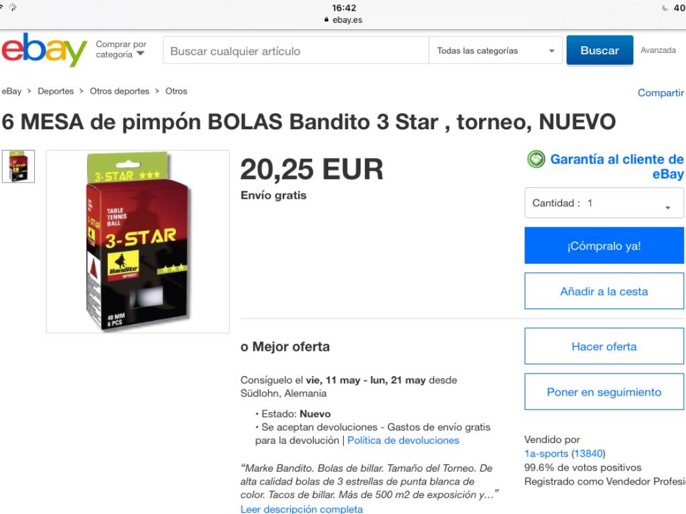Expand the Todas las categorías selector
The width and height of the screenshot is (686, 514).
click(x=495, y=51)
